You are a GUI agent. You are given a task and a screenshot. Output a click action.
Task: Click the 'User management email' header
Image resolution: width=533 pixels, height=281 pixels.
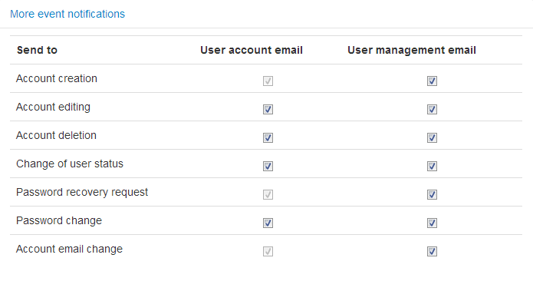pos(412,50)
